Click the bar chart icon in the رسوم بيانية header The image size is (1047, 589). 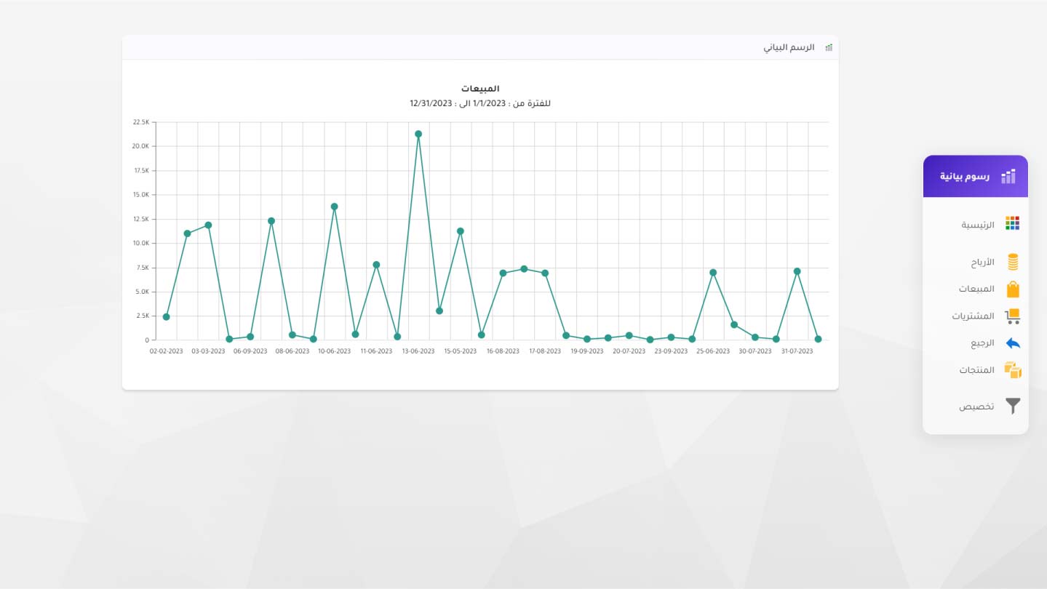[x=1008, y=177]
